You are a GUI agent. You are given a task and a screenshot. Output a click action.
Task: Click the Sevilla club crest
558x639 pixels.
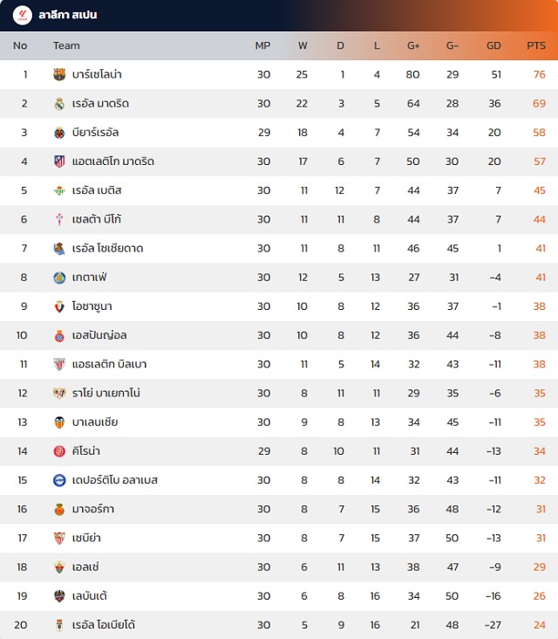pyautogui.click(x=59, y=538)
